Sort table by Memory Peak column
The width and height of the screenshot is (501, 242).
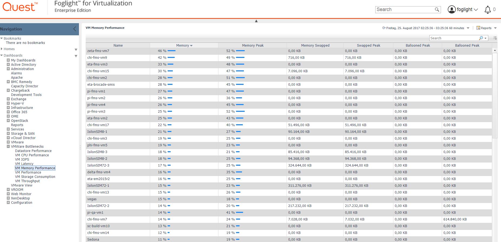tap(253, 45)
